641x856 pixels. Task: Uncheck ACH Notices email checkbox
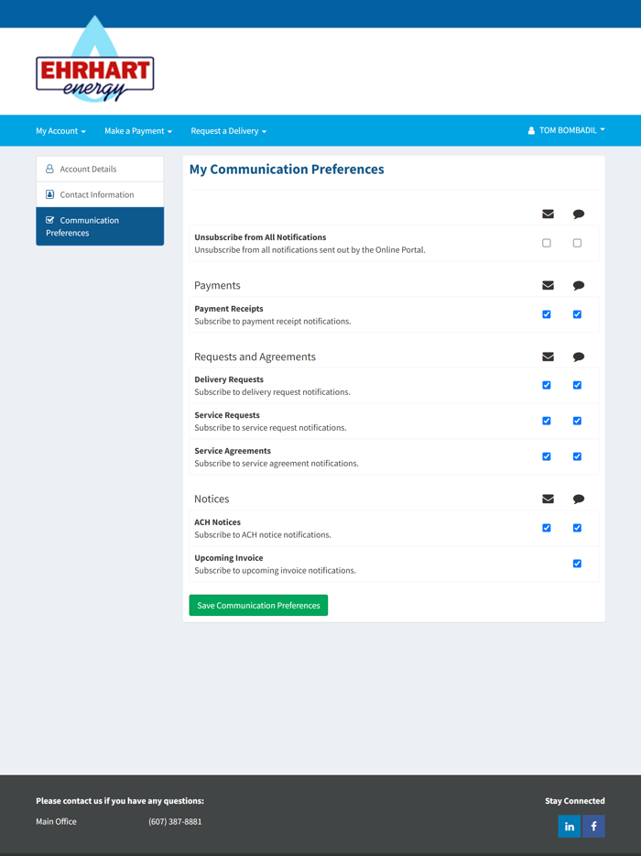(546, 528)
